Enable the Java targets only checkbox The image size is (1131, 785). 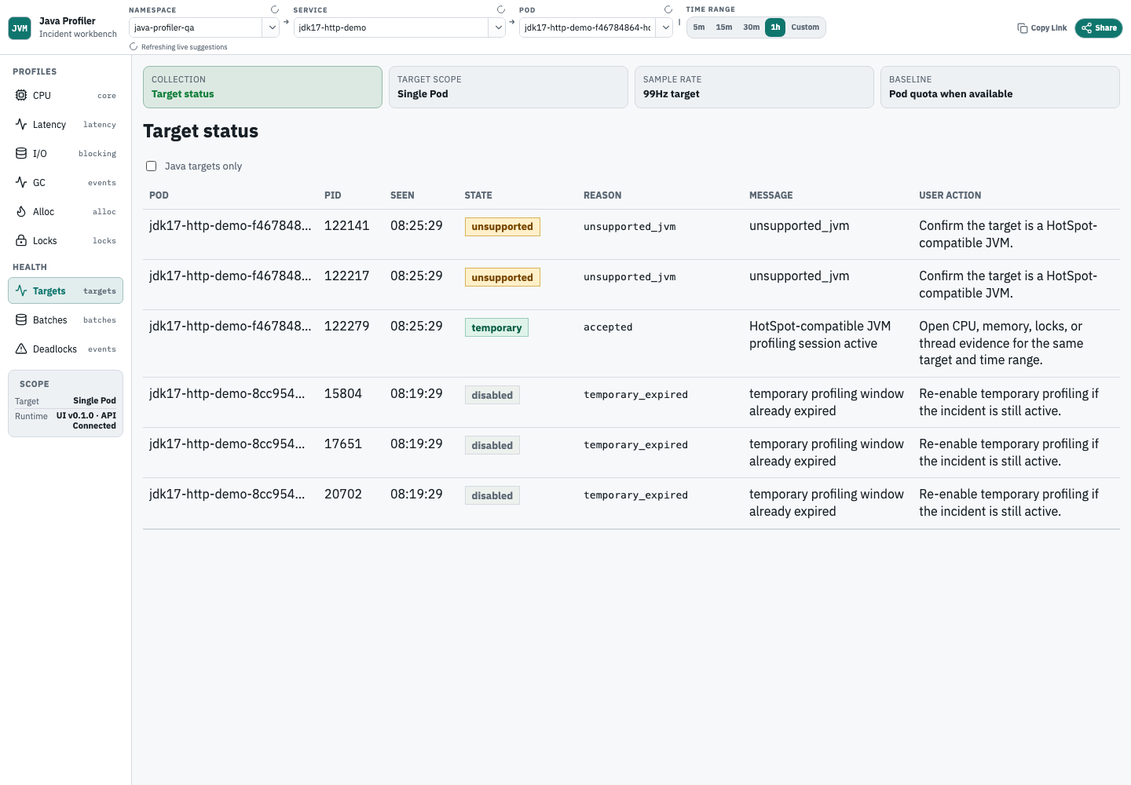click(151, 166)
